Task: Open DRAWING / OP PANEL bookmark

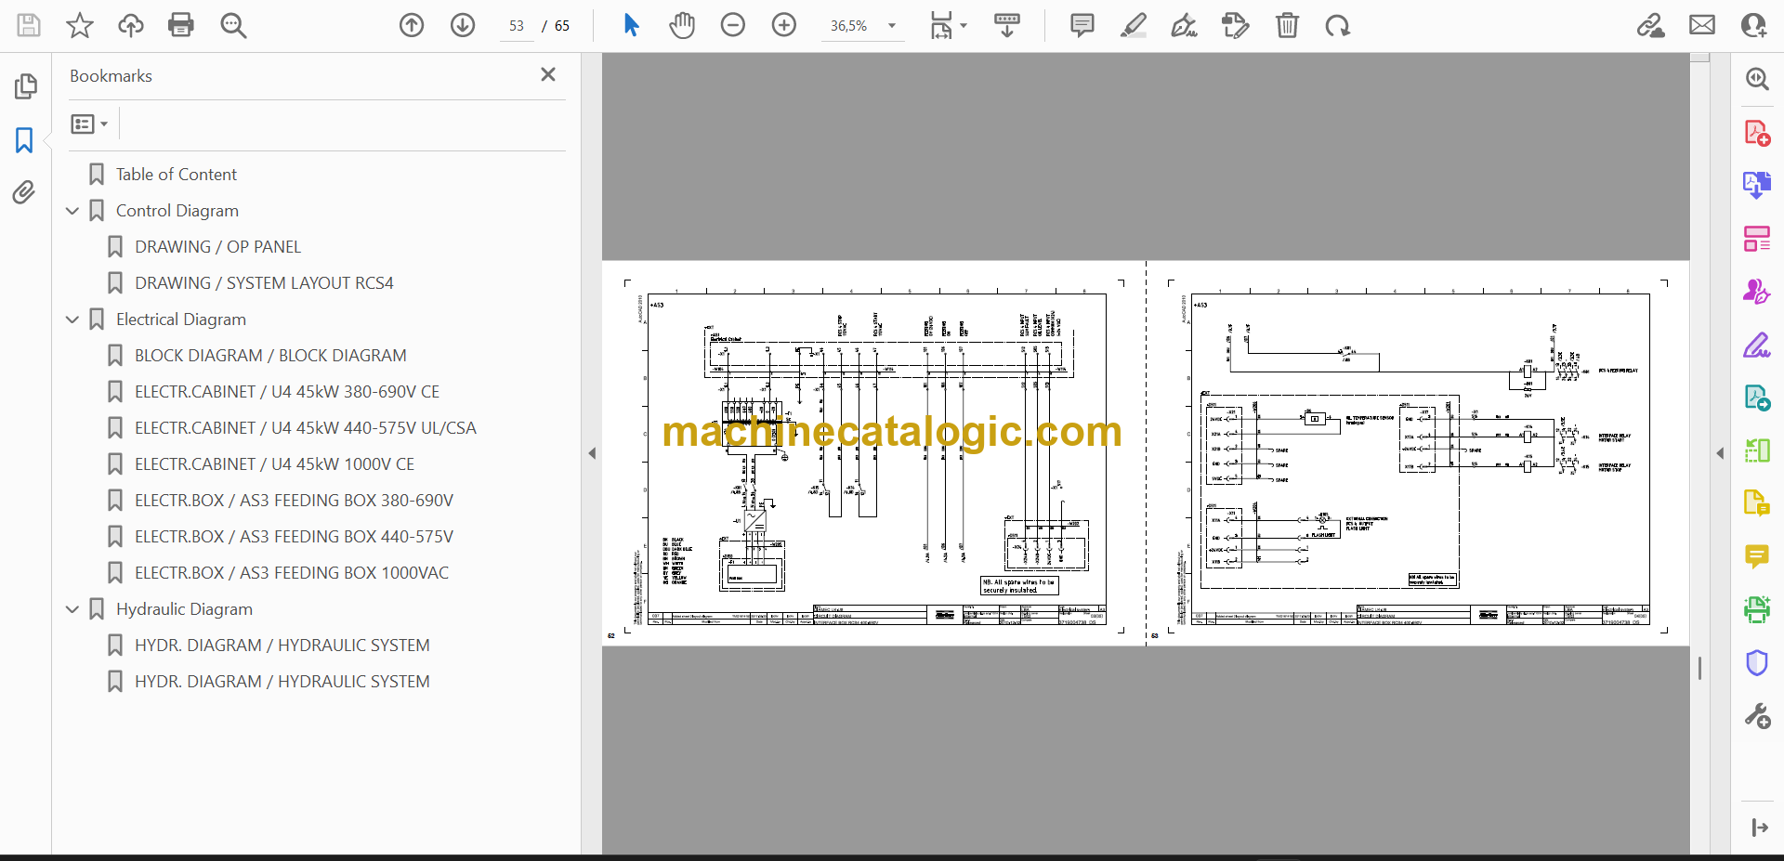Action: pyautogui.click(x=217, y=247)
